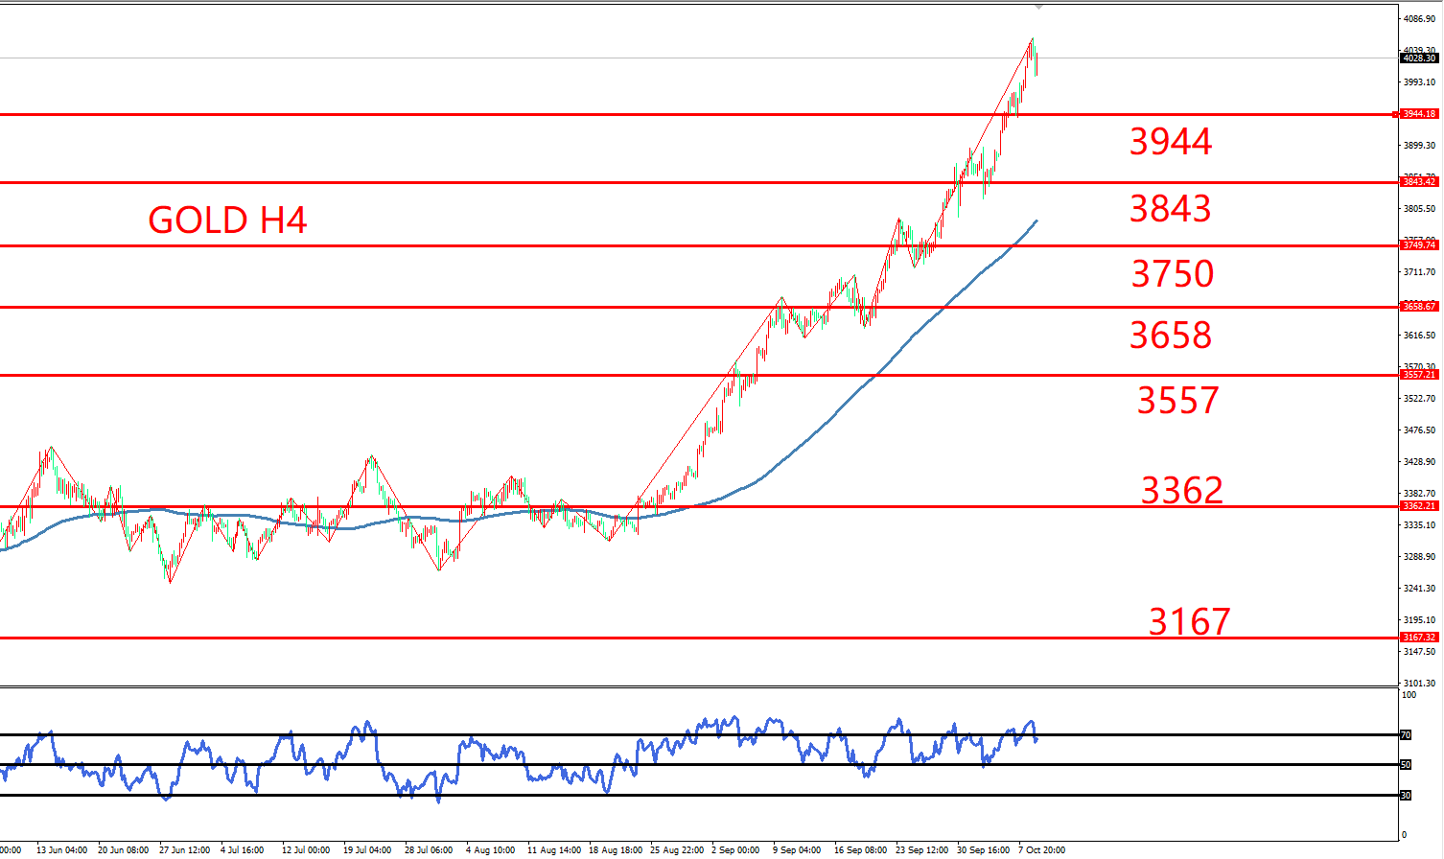The height and width of the screenshot is (859, 1444).
Task: Select the 3944.18 red price tag on axis
Action: (1418, 114)
